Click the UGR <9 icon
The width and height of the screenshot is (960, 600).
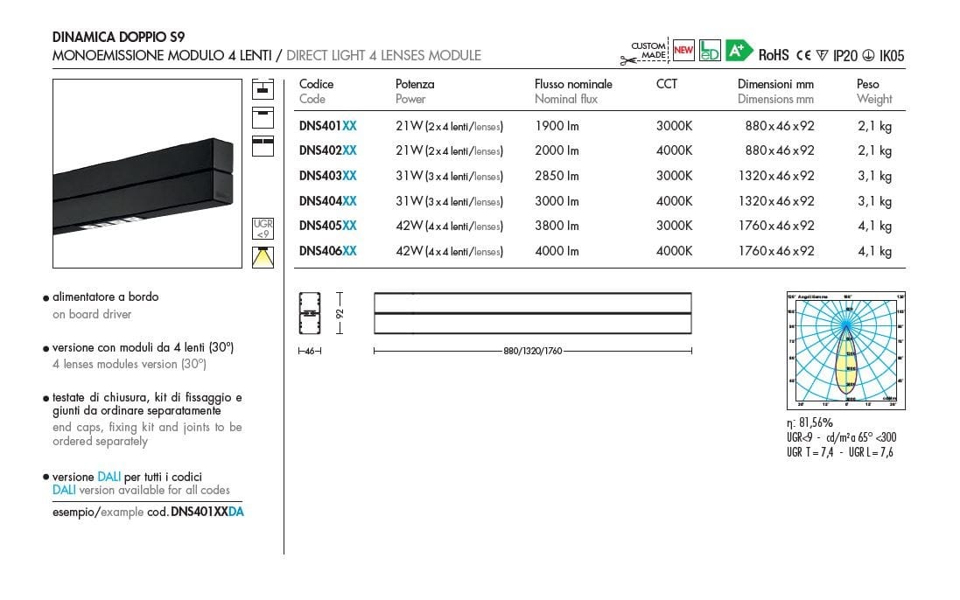(263, 229)
